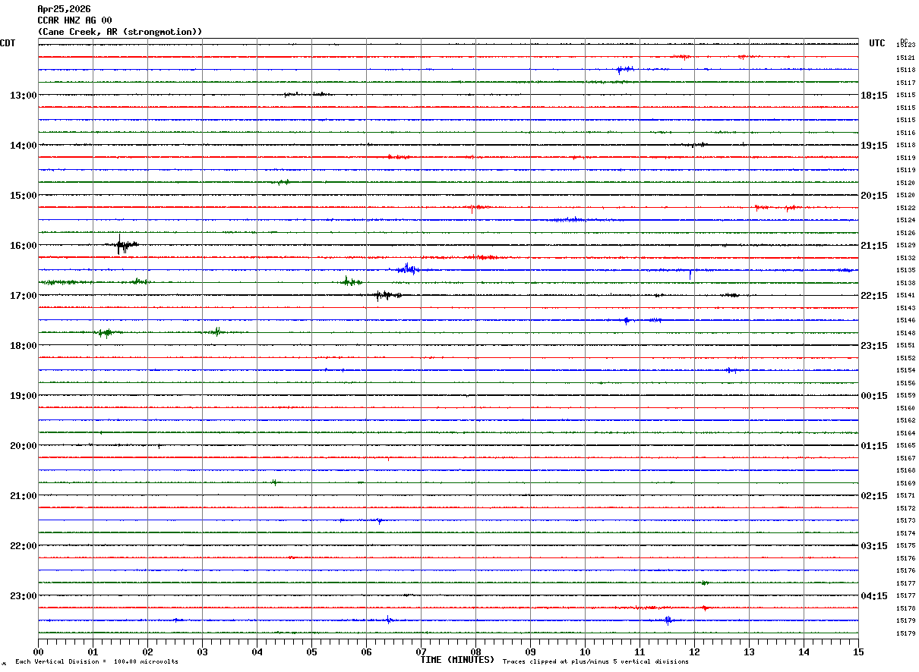Select DC offset value 15156
This screenshot has height=672, width=919.
[905, 383]
